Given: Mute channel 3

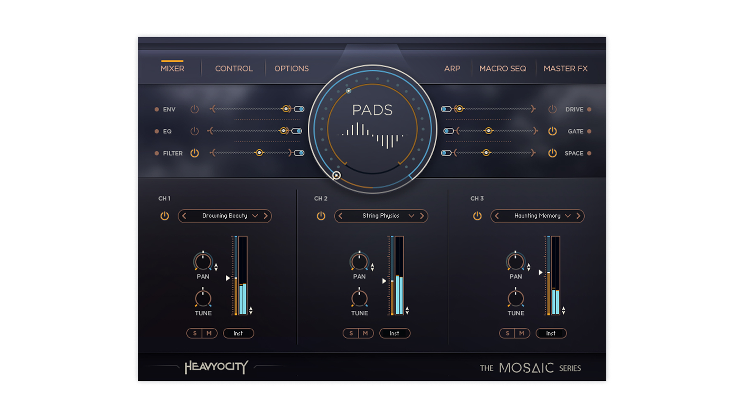Looking at the screenshot, I should [x=522, y=333].
